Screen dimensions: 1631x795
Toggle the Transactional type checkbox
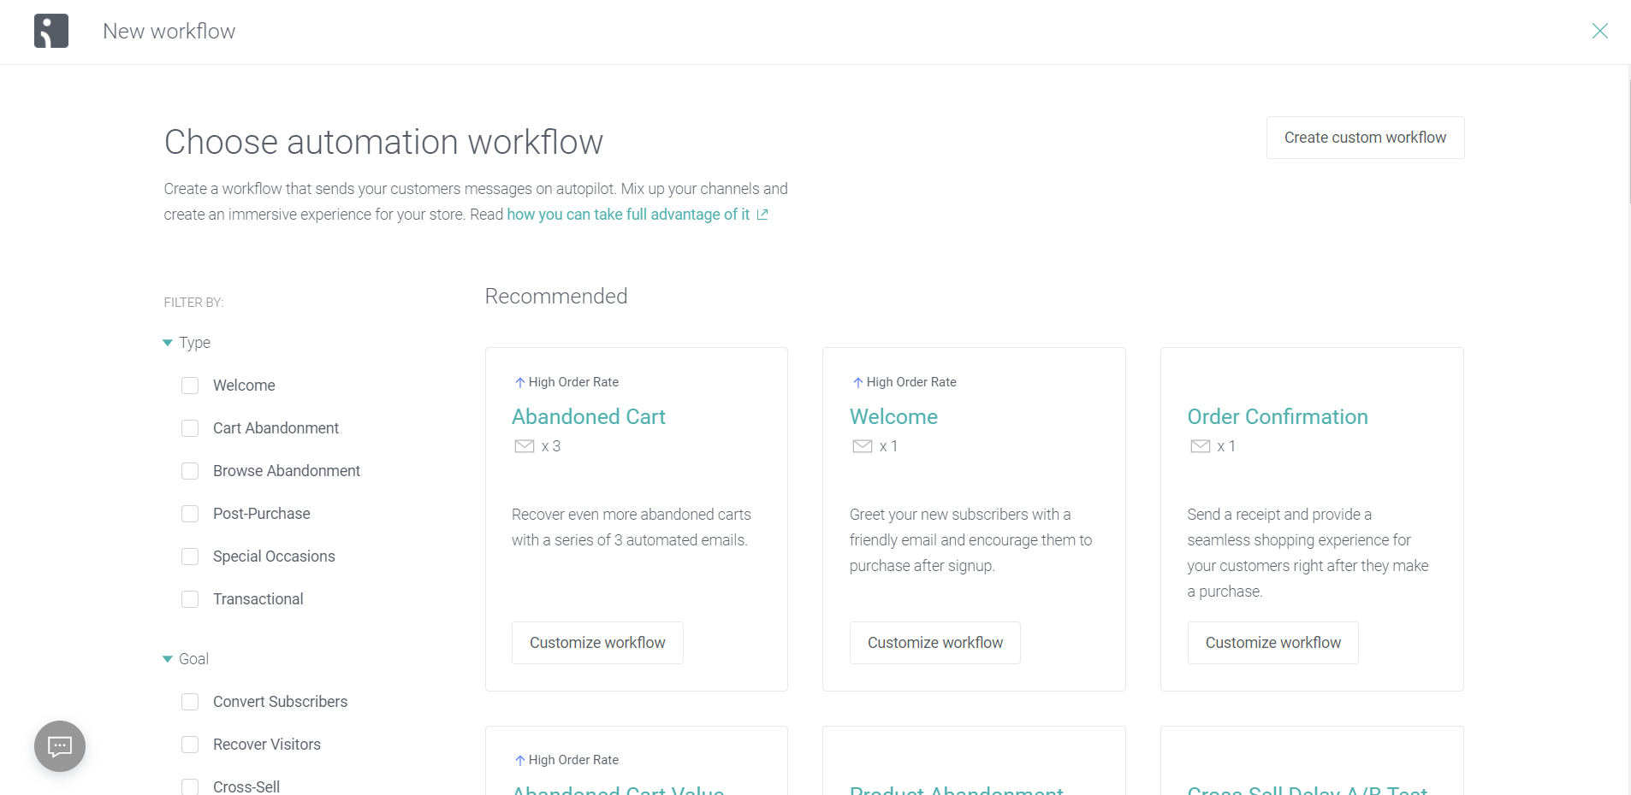pos(190,599)
